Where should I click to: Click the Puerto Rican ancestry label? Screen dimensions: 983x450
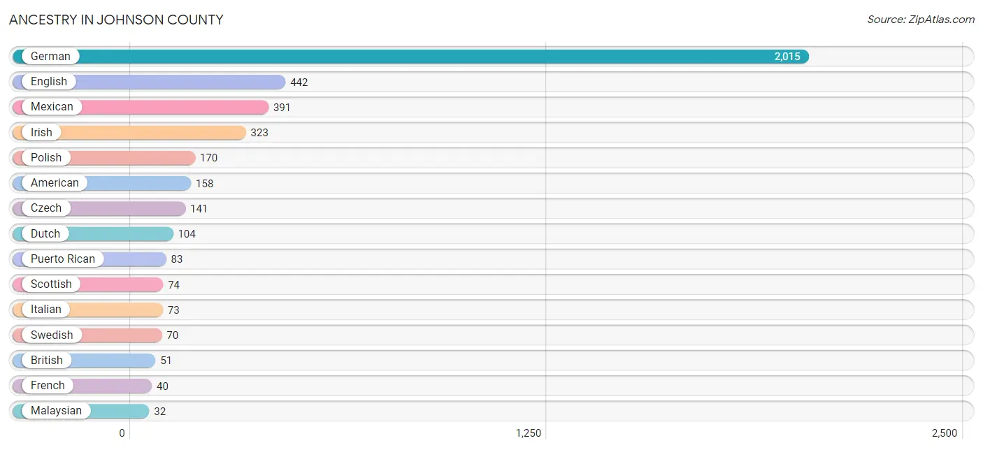[x=63, y=259]
